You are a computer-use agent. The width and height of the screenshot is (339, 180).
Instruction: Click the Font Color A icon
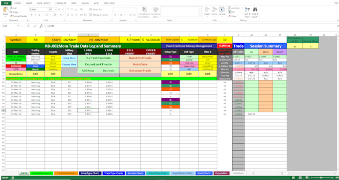coord(61,15)
